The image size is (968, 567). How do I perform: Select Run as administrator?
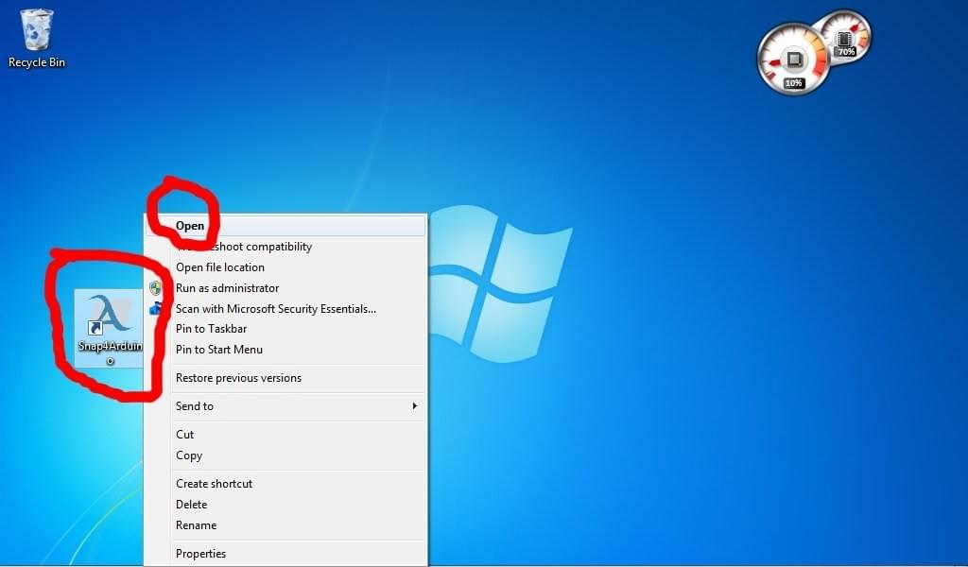[x=285, y=288]
